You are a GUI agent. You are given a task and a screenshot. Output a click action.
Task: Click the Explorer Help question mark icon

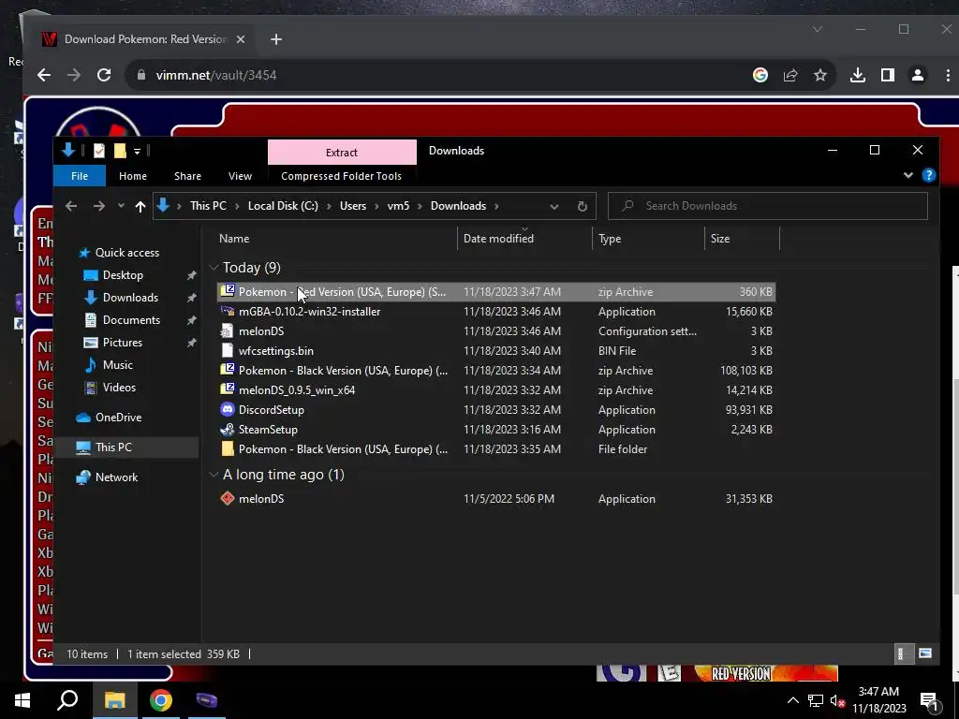(x=928, y=176)
